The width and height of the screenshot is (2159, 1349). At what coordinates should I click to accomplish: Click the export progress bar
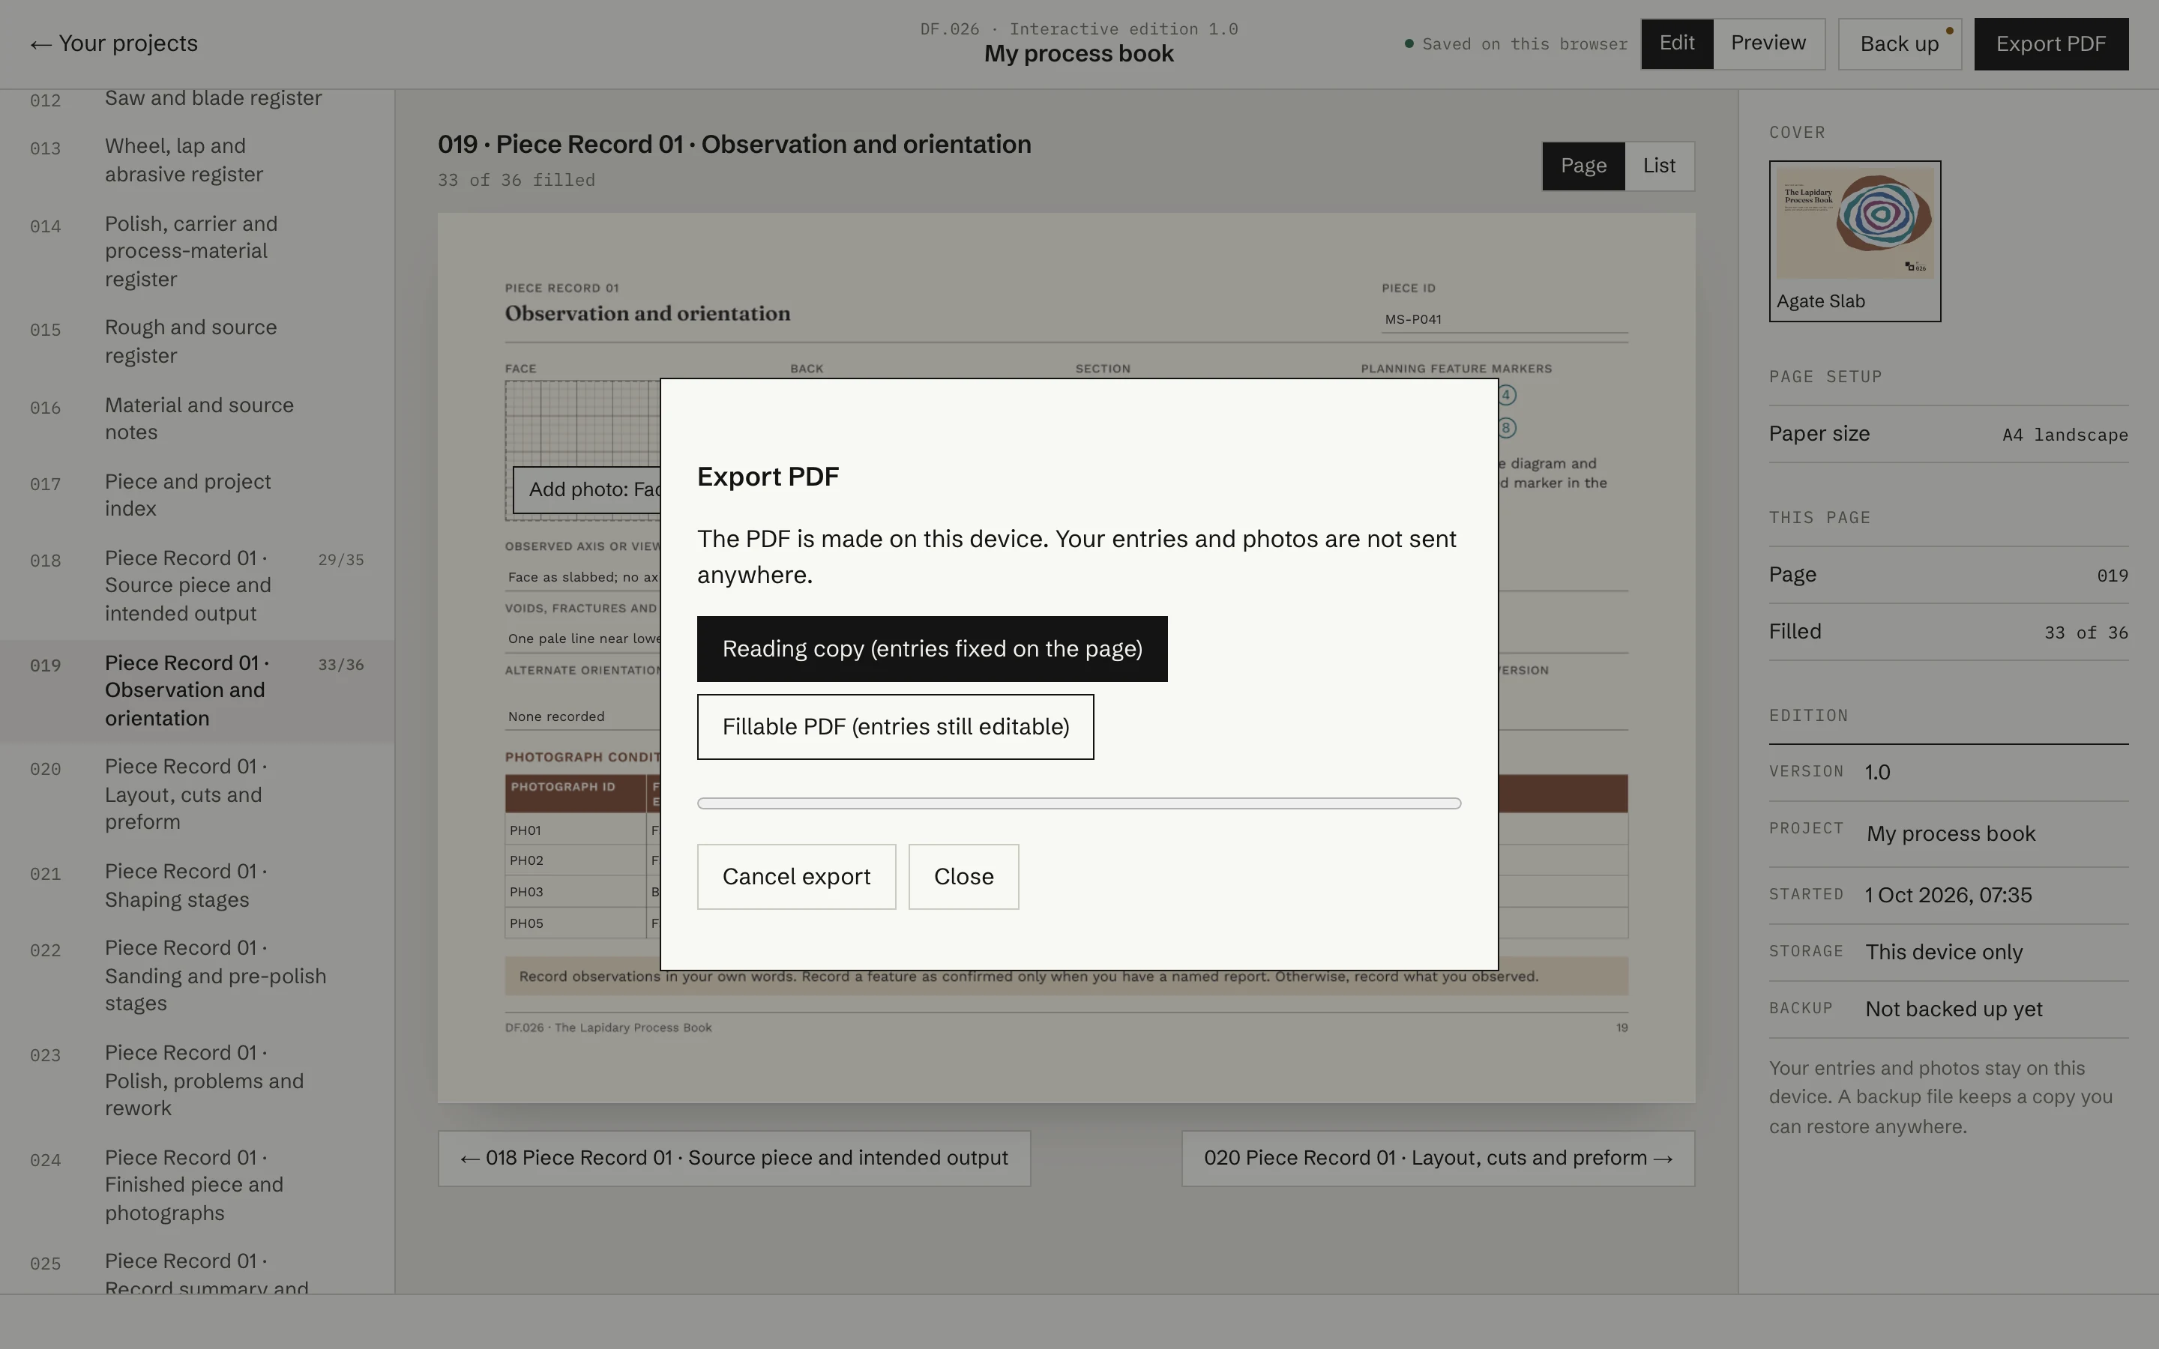coord(1079,803)
